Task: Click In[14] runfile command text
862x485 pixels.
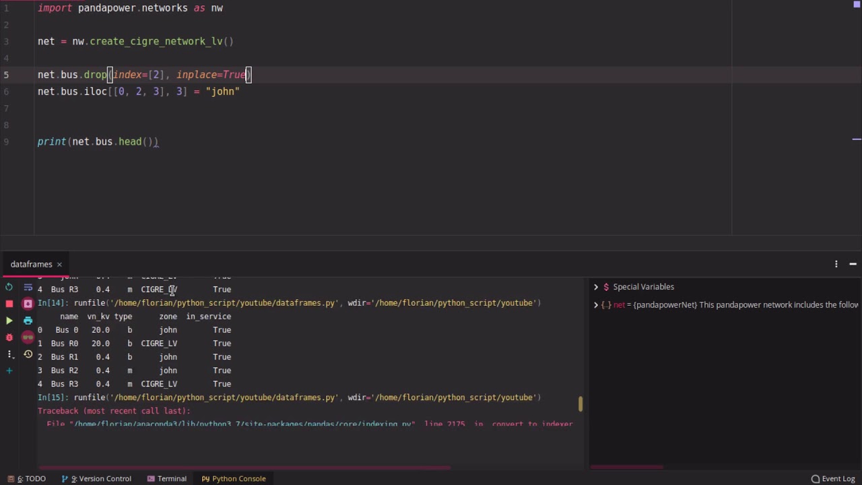Action: tap(307, 303)
